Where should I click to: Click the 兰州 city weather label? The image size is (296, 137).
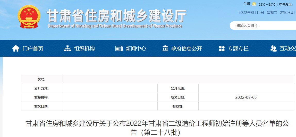click(x=247, y=4)
